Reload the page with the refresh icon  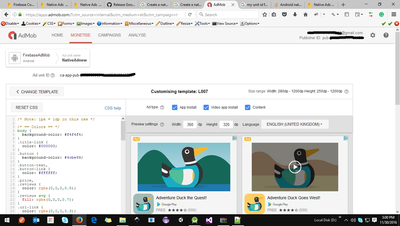tap(190, 14)
